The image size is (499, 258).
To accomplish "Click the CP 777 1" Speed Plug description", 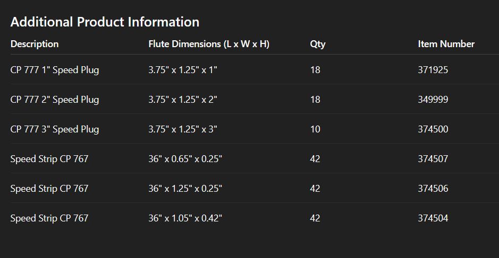I will click(55, 70).
